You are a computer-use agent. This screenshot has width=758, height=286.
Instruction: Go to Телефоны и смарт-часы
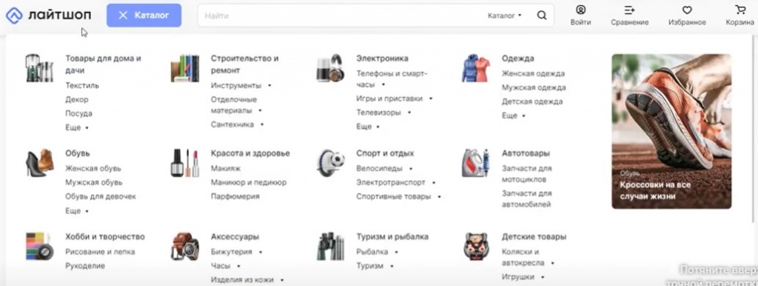pyautogui.click(x=392, y=79)
